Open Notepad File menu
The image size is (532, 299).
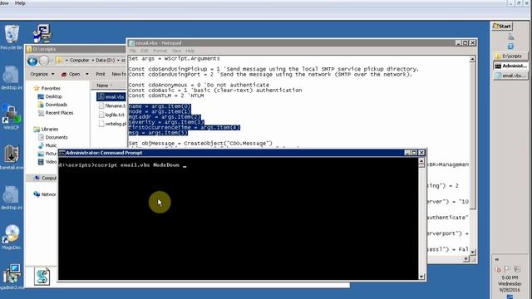tap(133, 51)
